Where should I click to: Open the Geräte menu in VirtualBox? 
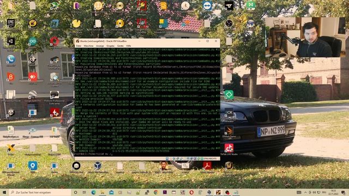click(x=120, y=46)
